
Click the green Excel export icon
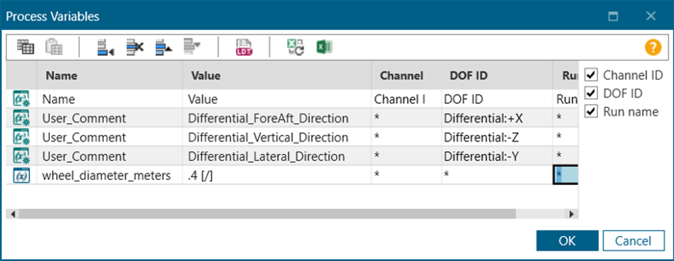tap(321, 48)
